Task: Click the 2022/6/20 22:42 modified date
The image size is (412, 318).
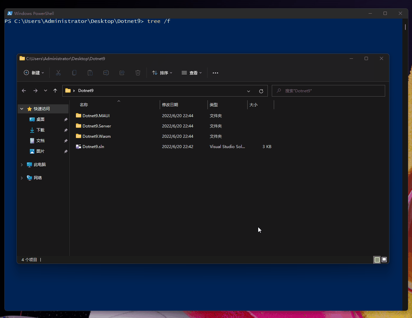Action: tap(178, 147)
